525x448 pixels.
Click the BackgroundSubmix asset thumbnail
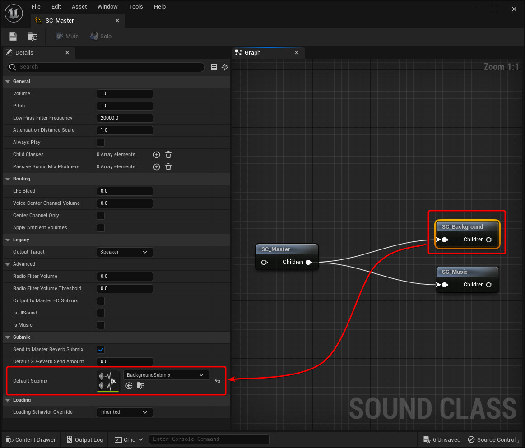click(x=107, y=380)
